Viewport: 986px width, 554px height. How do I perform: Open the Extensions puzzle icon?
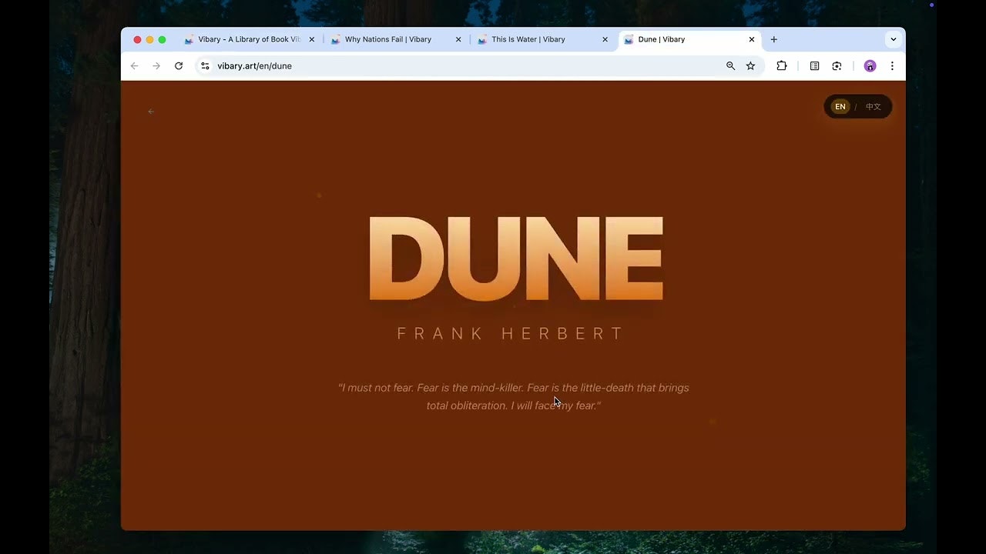pos(781,66)
